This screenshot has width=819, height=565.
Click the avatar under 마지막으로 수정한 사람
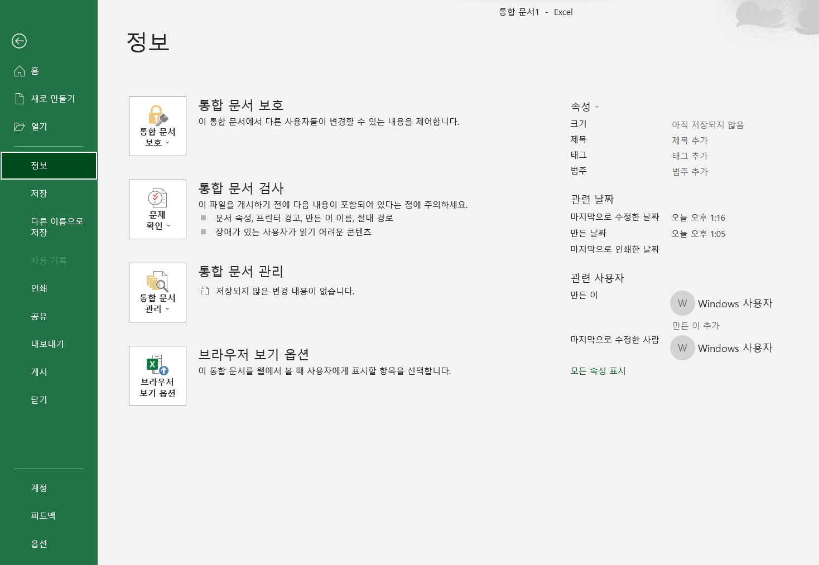pyautogui.click(x=682, y=348)
